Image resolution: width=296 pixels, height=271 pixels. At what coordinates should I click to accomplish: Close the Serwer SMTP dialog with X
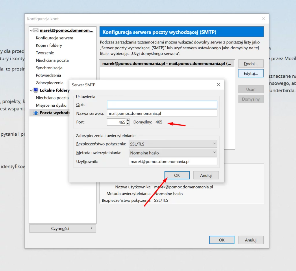point(218,85)
